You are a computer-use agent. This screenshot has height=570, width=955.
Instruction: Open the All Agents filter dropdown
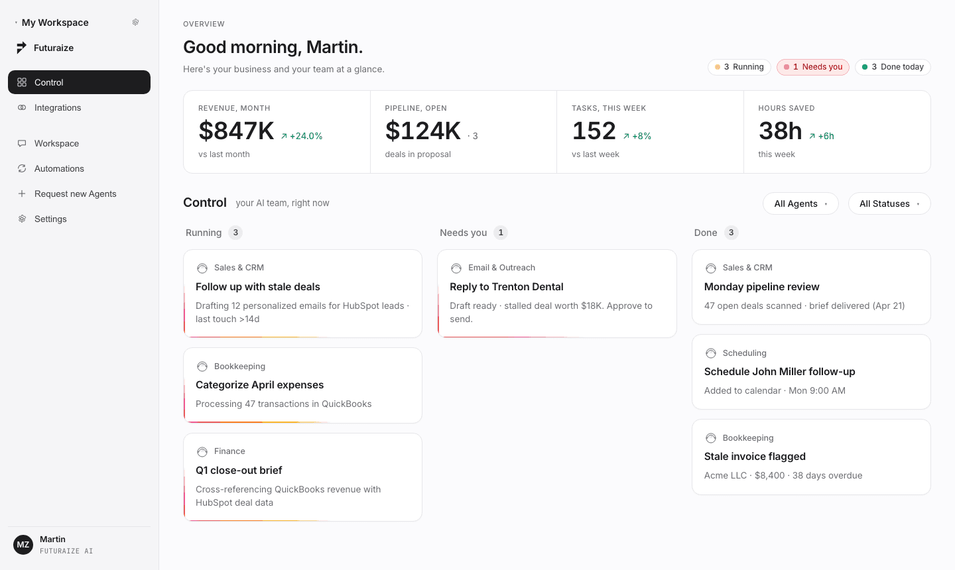pyautogui.click(x=800, y=203)
